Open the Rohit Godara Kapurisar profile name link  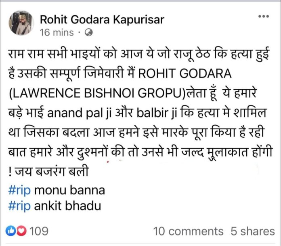[102, 19]
